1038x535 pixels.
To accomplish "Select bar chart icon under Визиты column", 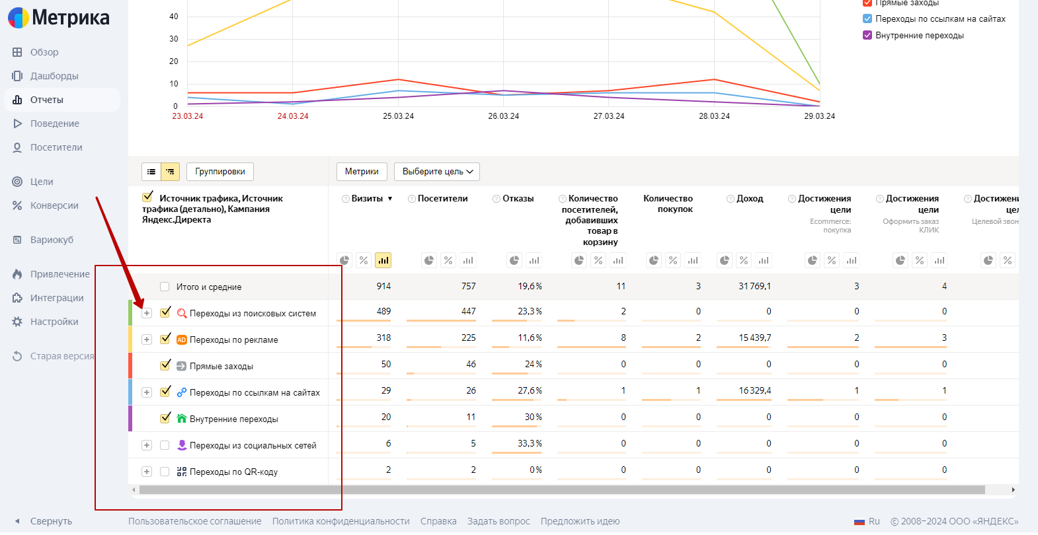I will (383, 260).
